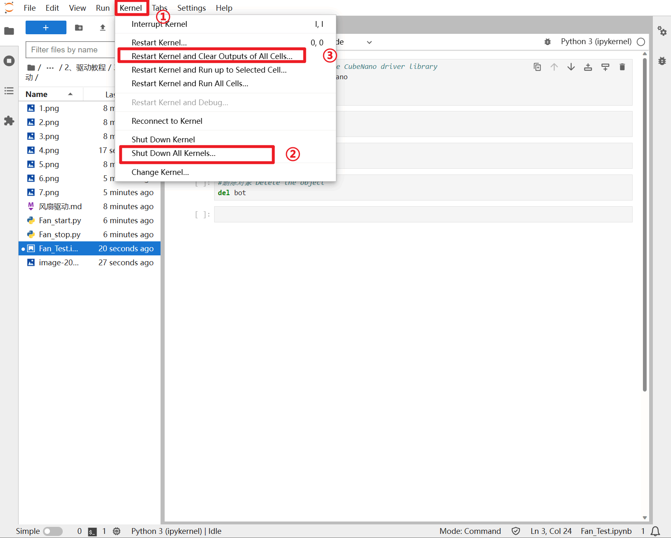Choose Restart Kernel and Clear Outputs of All Cells
The image size is (671, 538).
[212, 56]
